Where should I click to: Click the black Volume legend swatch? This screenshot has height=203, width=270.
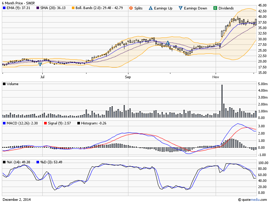click(x=4, y=84)
